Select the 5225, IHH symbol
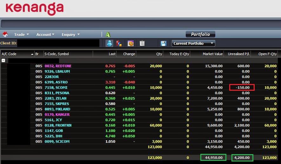This screenshot has height=164, width=281. (53, 136)
